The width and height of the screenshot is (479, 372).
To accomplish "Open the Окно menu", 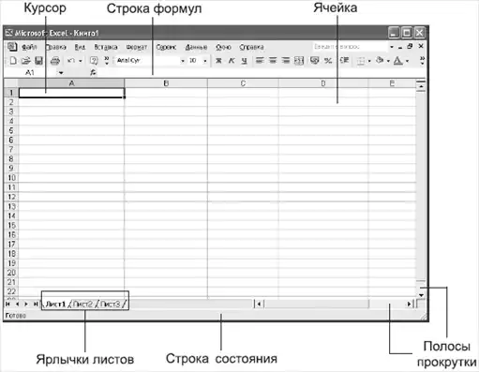I will point(223,47).
